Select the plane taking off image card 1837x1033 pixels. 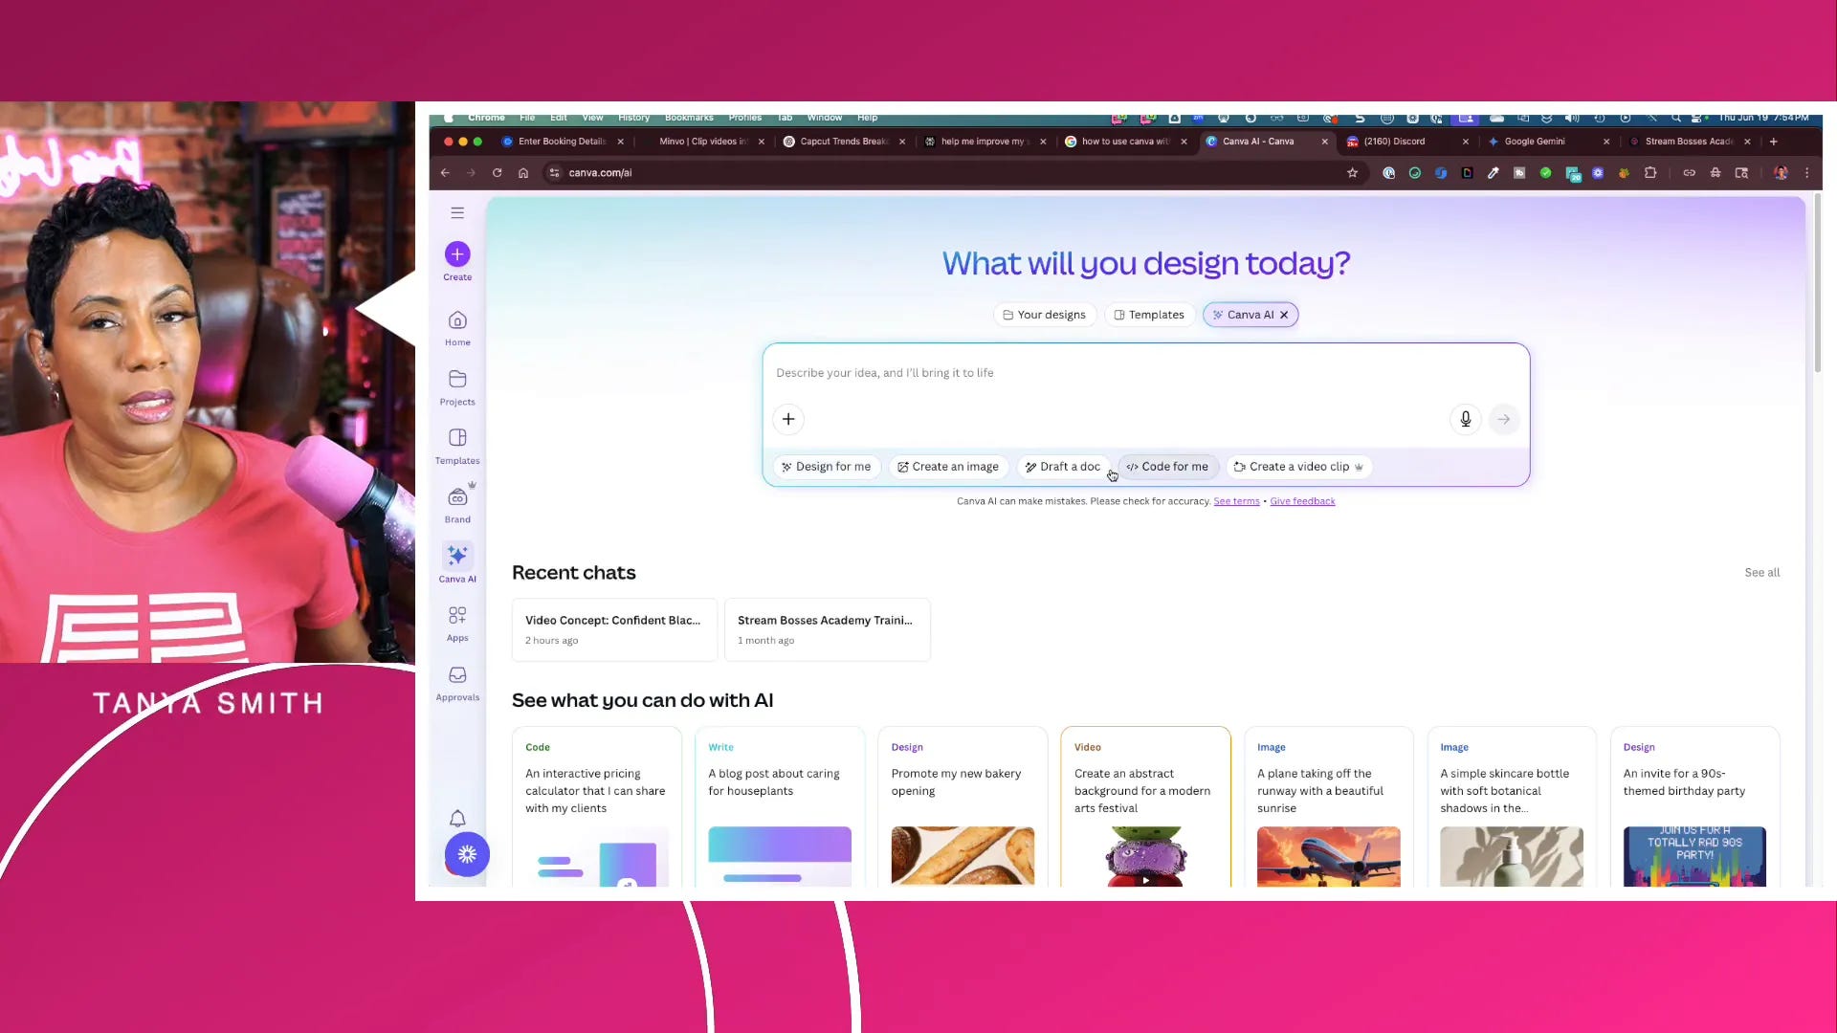pos(1328,806)
